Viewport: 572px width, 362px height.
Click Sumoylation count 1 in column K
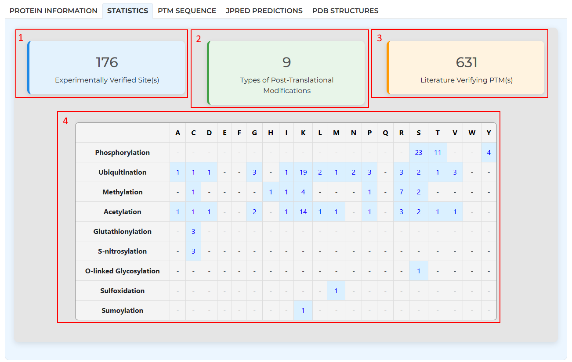pyautogui.click(x=303, y=311)
